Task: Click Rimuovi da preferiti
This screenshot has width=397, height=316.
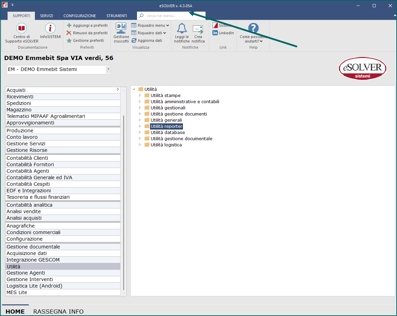Action: coord(87,33)
